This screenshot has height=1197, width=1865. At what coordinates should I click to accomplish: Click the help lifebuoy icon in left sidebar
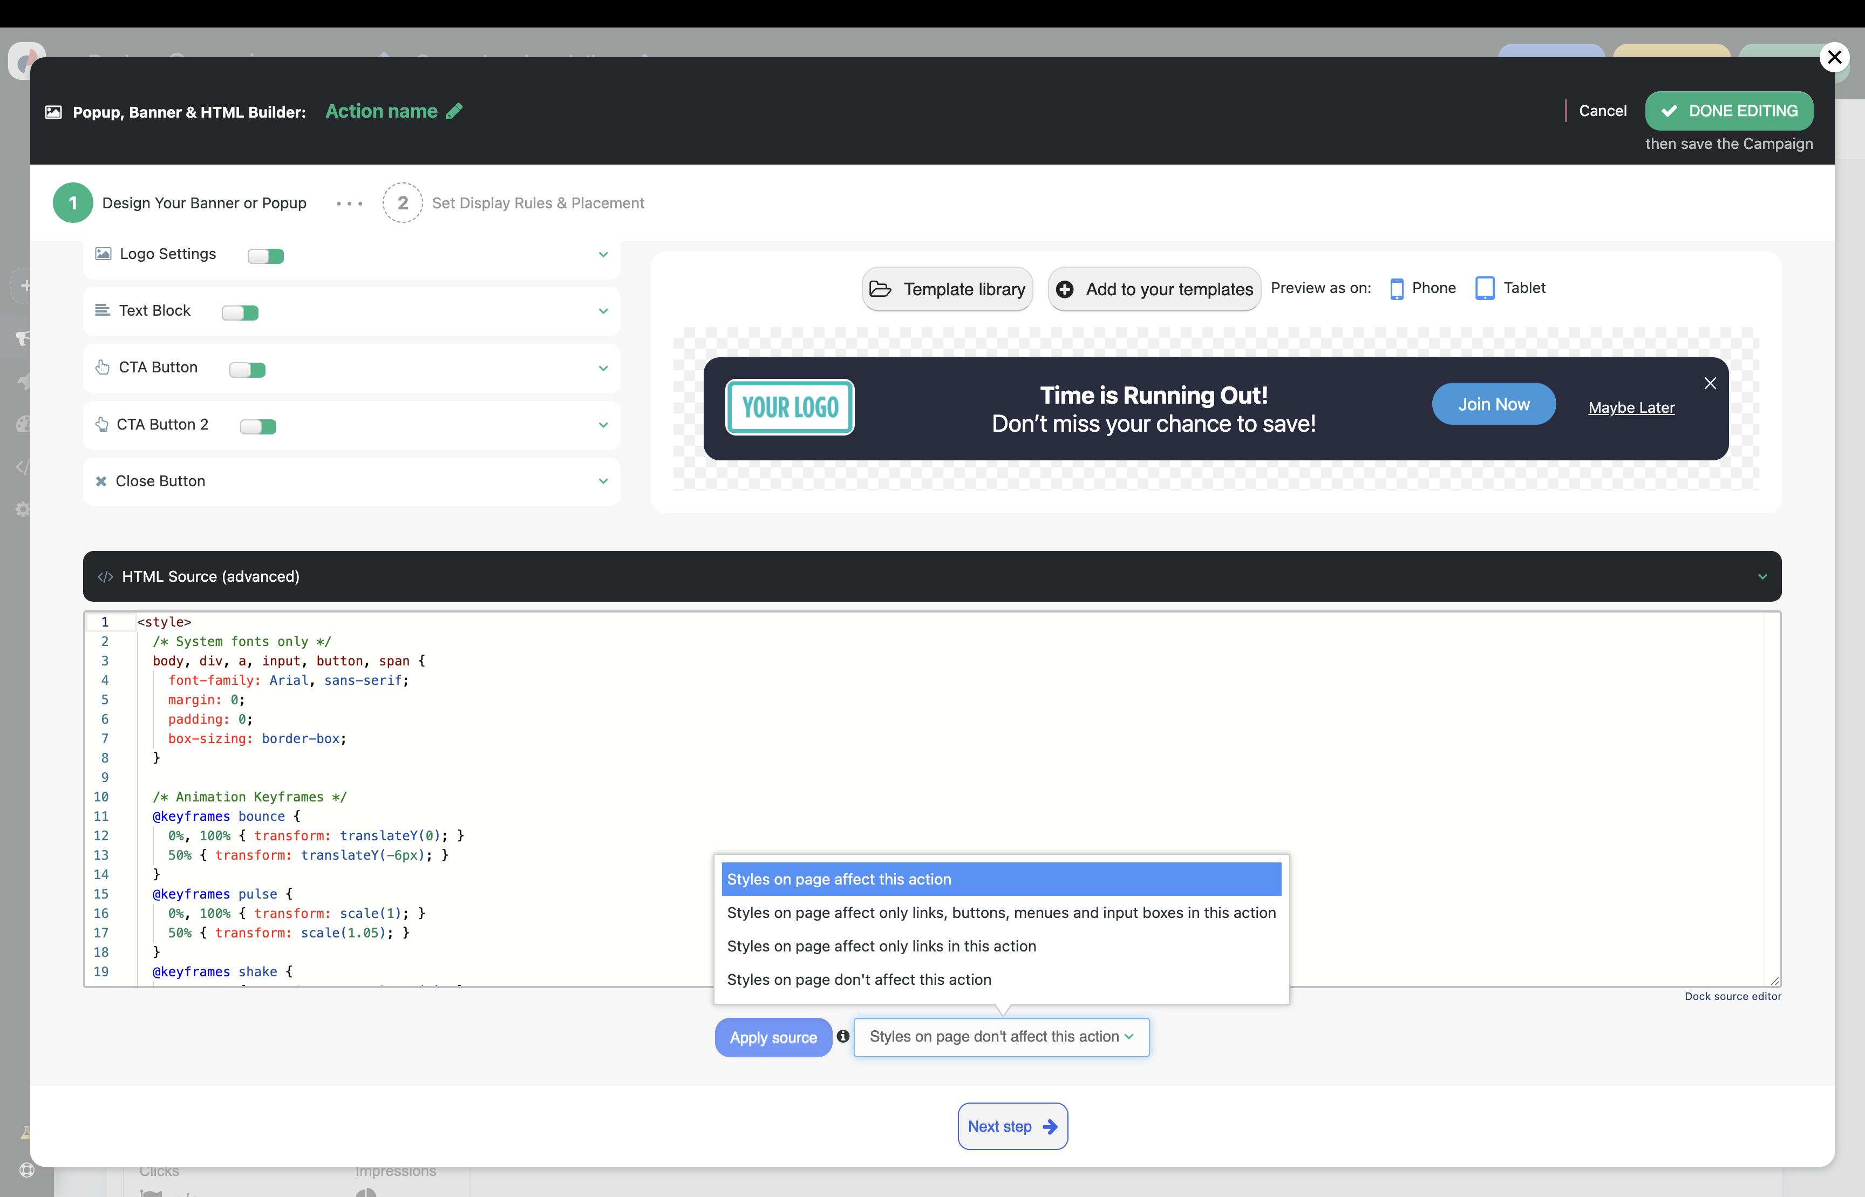[x=27, y=1170]
